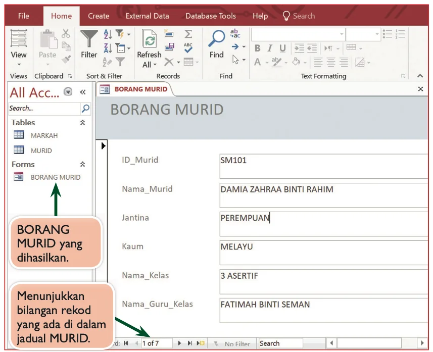The height and width of the screenshot is (352, 433).
Task: Click the text highlight color button
Action: click(276, 62)
